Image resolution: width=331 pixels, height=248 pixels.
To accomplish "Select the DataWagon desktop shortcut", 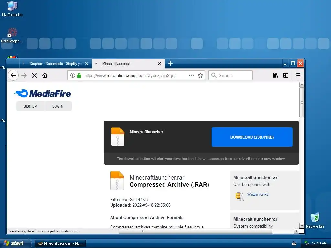I will (x=12, y=36).
